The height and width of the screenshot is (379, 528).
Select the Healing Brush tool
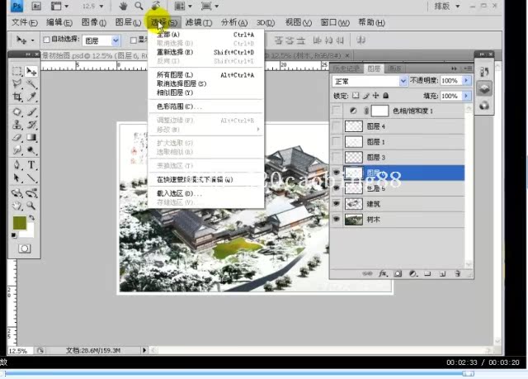pyautogui.click(x=16, y=111)
